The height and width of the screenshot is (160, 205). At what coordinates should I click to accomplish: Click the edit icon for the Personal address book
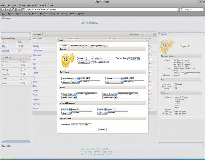(19, 50)
